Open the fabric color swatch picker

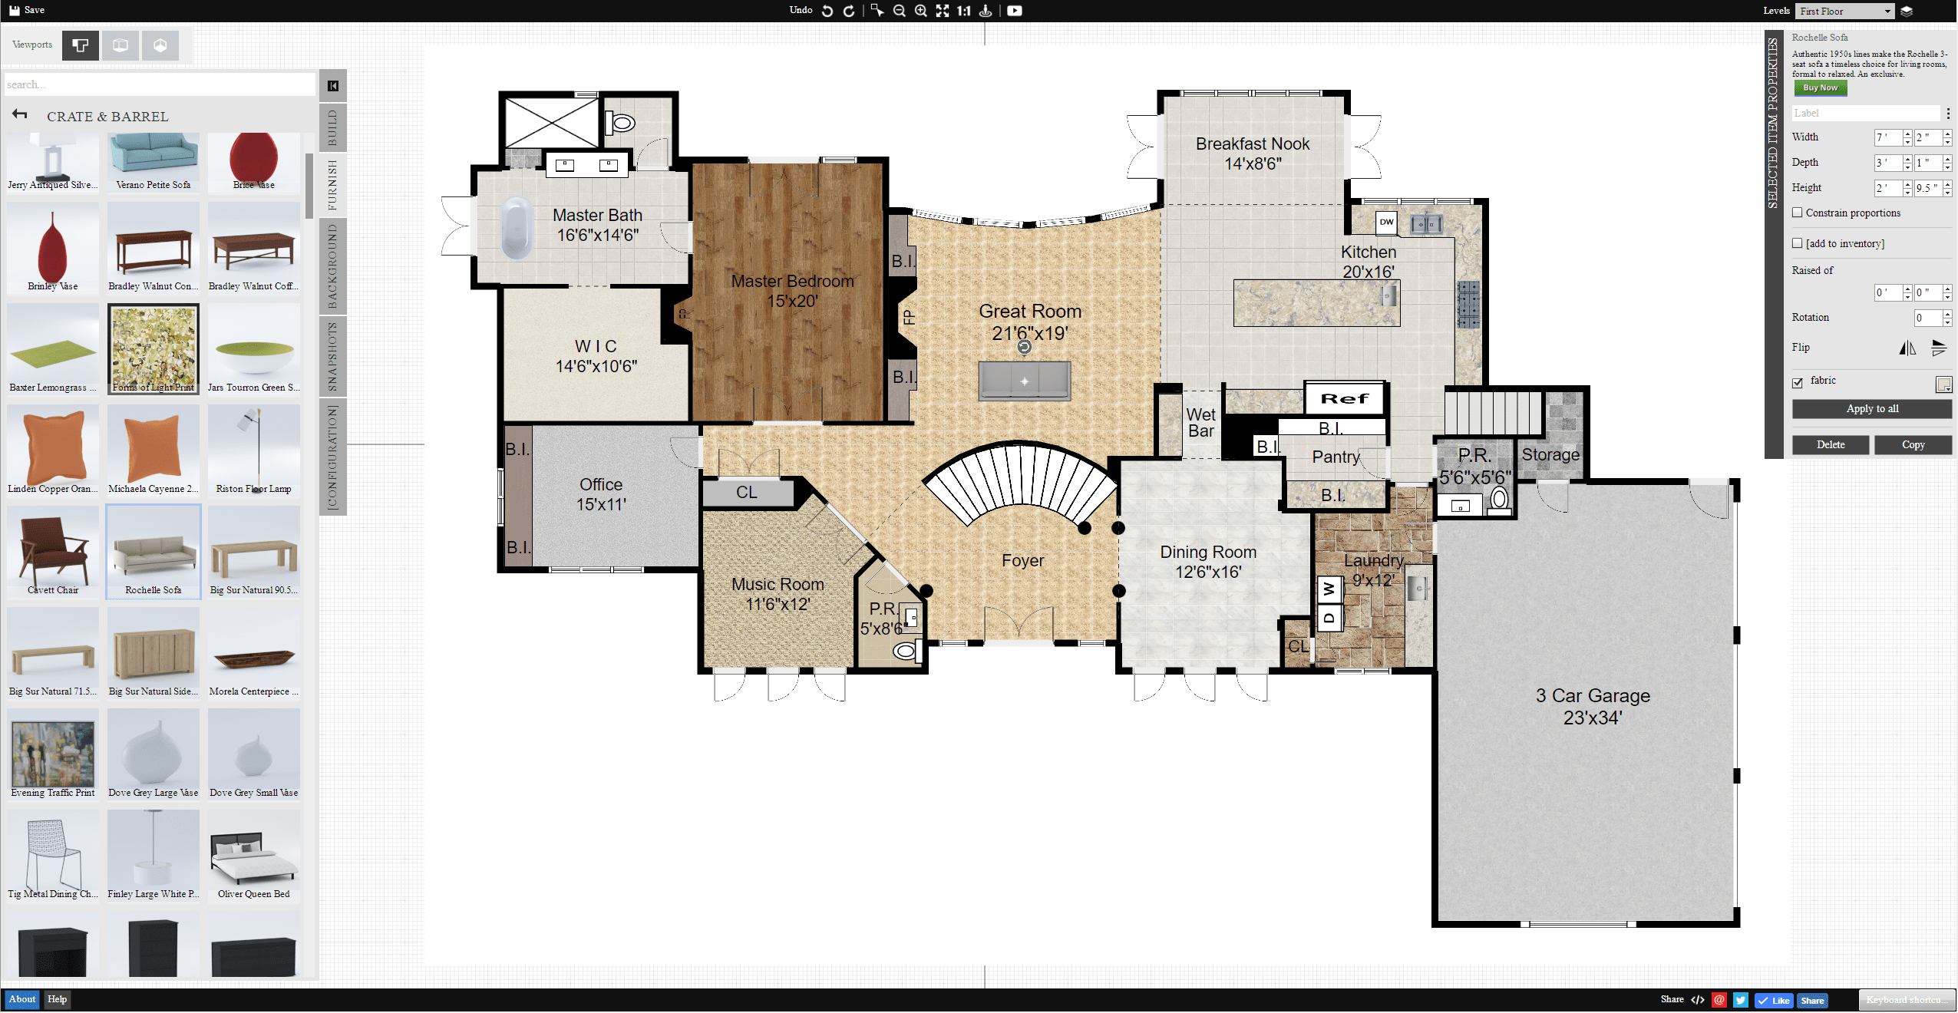(x=1943, y=384)
